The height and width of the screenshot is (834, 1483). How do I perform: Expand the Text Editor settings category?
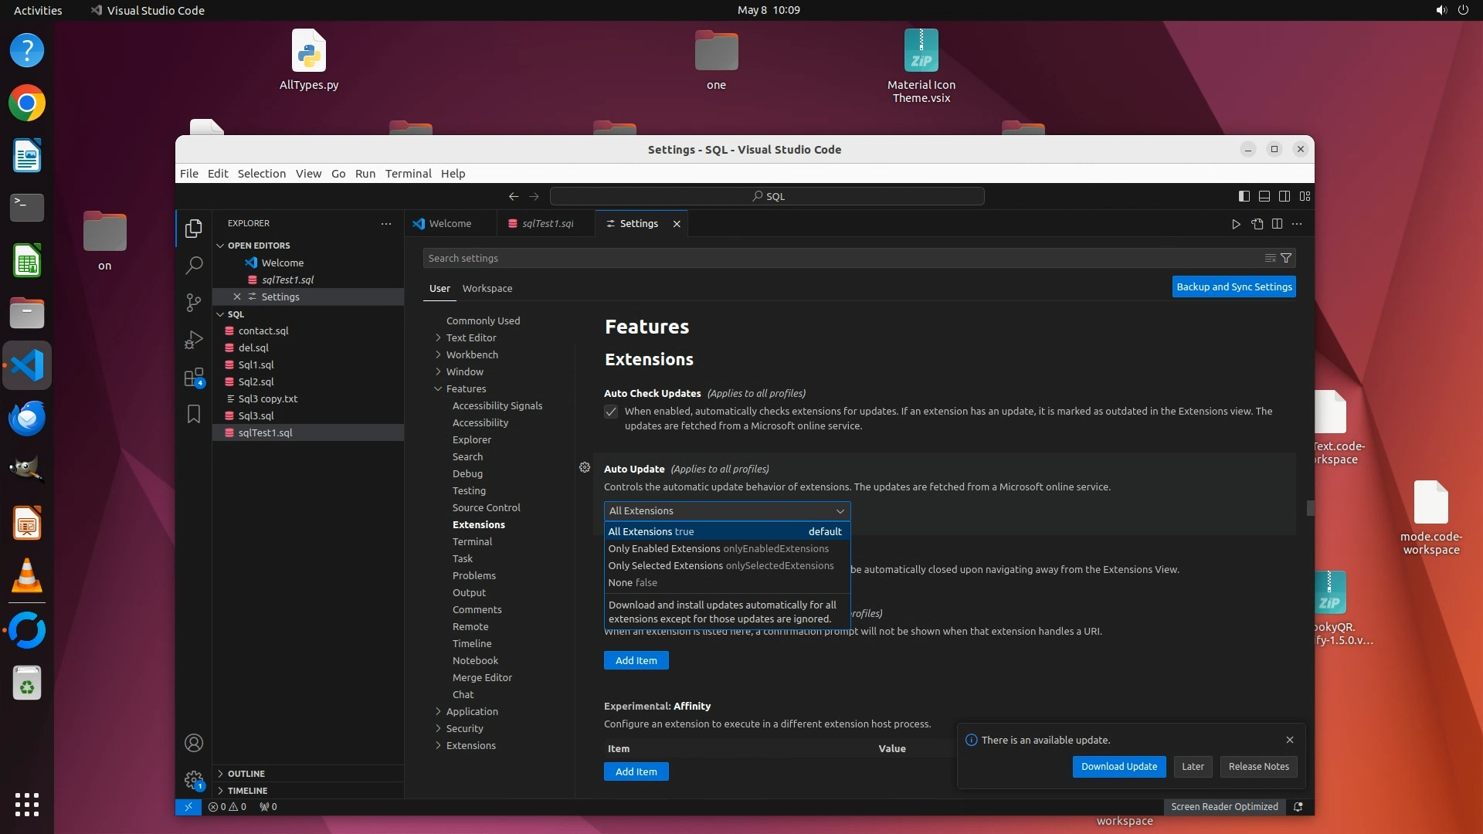(471, 337)
